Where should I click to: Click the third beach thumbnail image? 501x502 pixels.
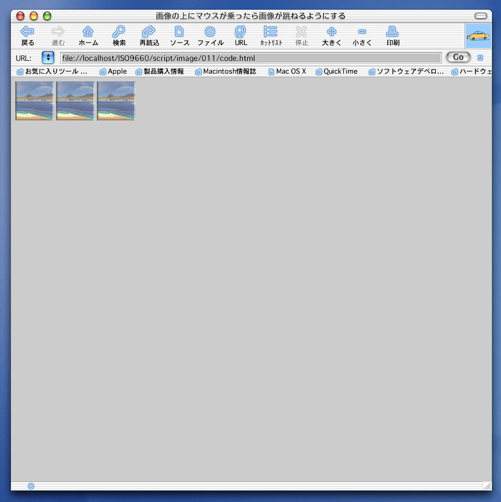click(116, 101)
